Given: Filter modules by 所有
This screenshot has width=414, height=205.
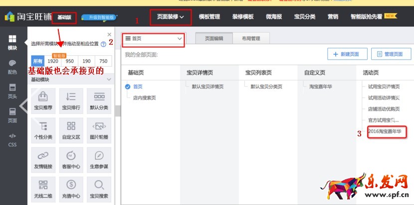Looking at the screenshot, I should point(38,61).
